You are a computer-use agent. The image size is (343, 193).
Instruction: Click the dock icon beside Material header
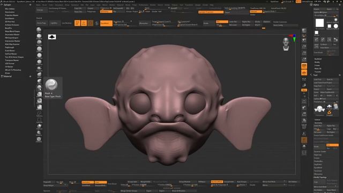pos(30,76)
